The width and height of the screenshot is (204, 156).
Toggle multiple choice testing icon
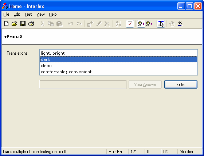[161, 24]
